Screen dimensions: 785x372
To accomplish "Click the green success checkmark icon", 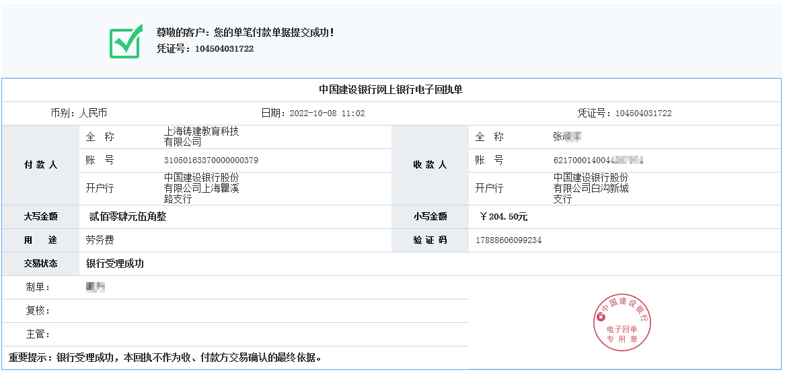I will [x=126, y=42].
